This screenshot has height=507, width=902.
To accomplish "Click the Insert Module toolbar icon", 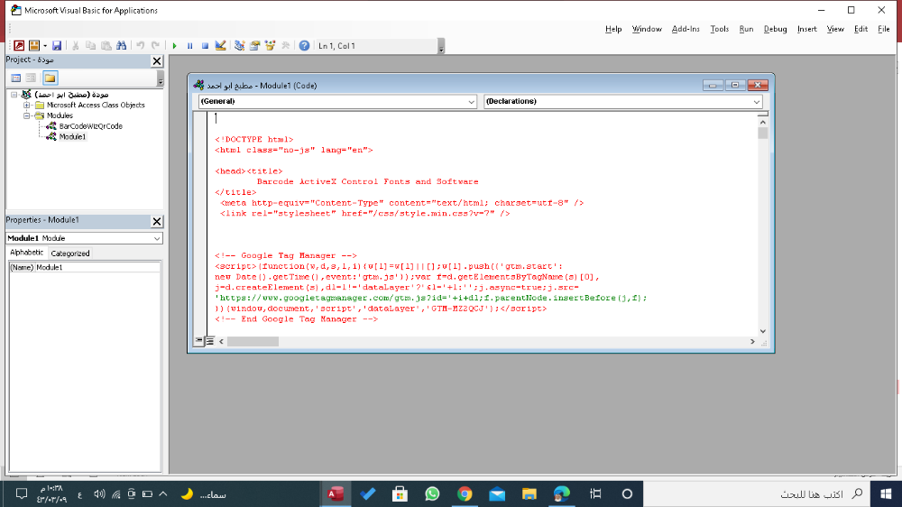I will coord(34,45).
